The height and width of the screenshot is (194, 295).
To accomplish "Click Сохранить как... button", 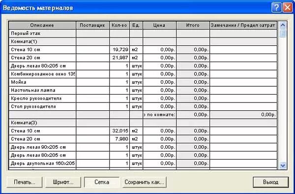I will [x=144, y=182].
